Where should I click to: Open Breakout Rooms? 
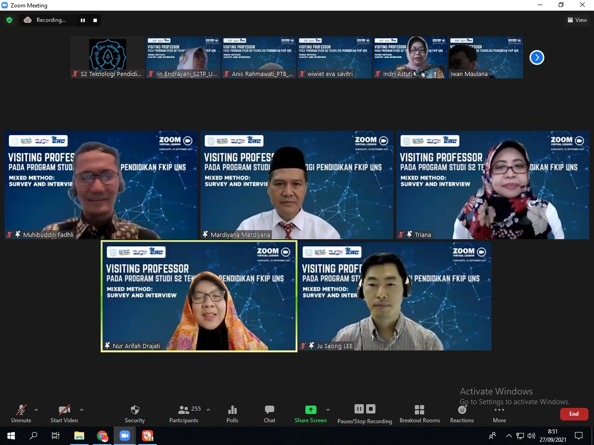(x=420, y=413)
